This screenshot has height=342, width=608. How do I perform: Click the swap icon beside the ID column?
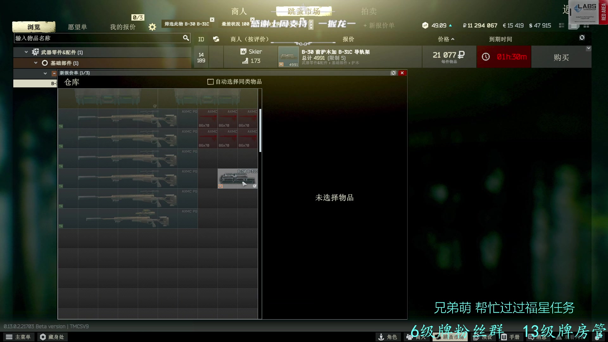(216, 39)
